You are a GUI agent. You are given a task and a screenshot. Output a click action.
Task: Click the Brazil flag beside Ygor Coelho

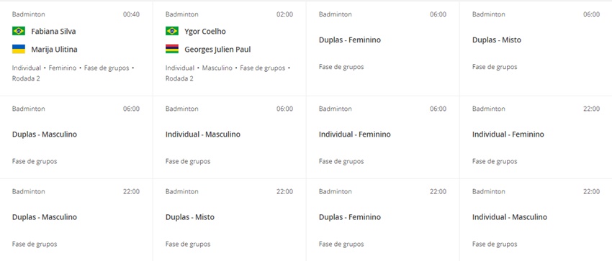(x=172, y=31)
